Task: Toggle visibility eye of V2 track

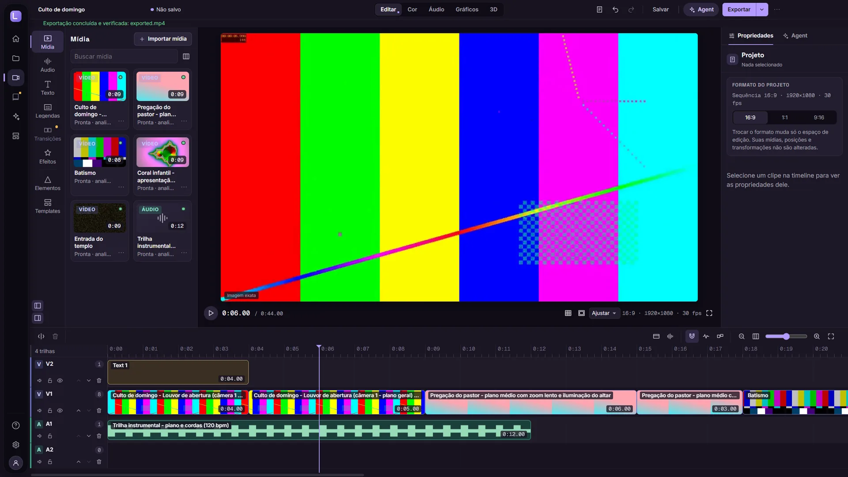Action: click(x=60, y=381)
